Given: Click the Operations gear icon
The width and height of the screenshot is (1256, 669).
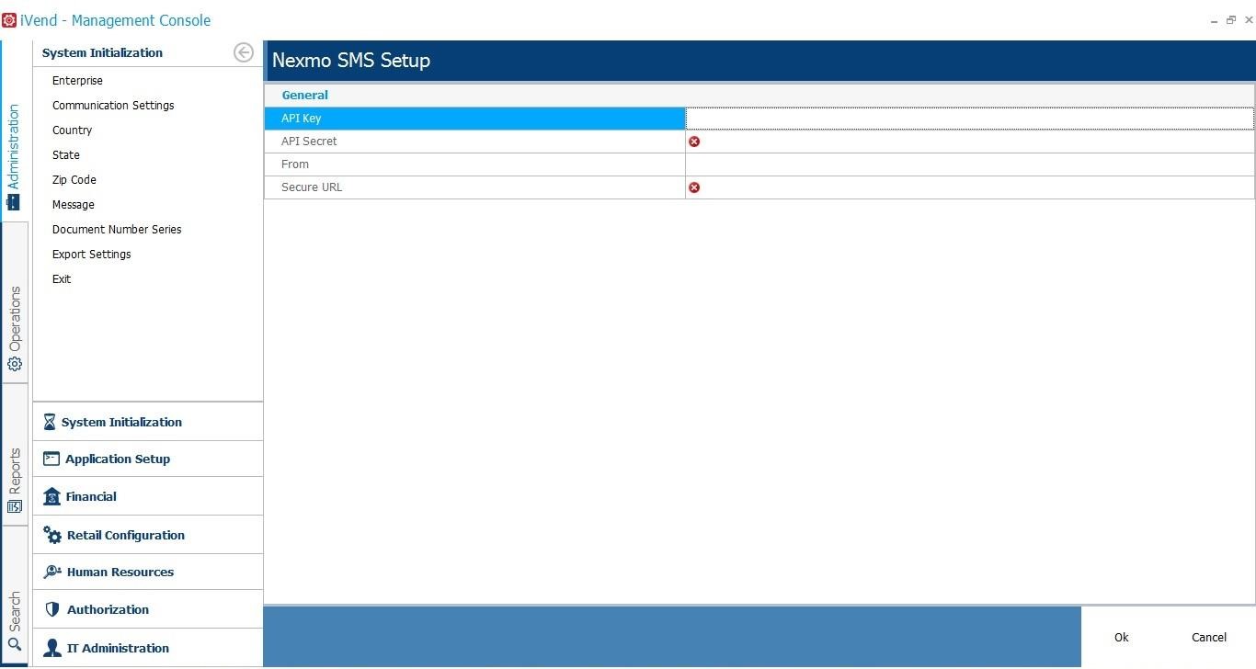Looking at the screenshot, I should point(15,364).
